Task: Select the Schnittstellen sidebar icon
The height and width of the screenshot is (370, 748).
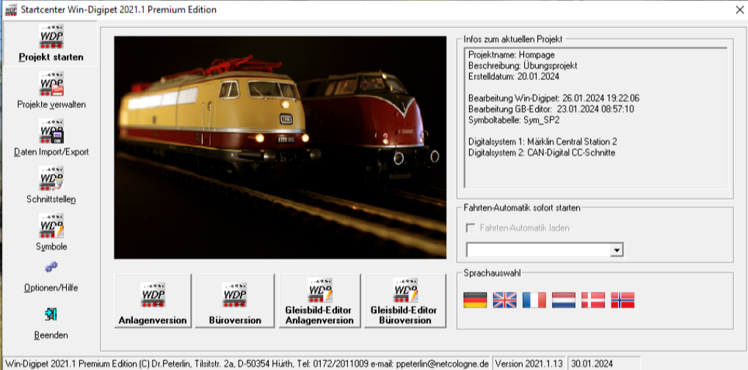Action: tap(51, 179)
